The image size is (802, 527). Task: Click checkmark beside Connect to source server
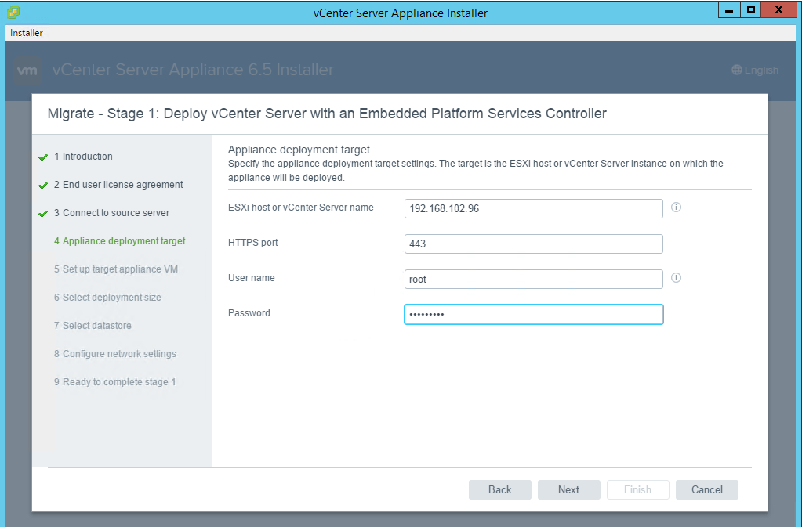click(43, 214)
